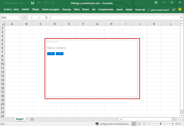The image size is (184, 126).
Task: Click the Share icon in ribbon
Action: coord(174,9)
